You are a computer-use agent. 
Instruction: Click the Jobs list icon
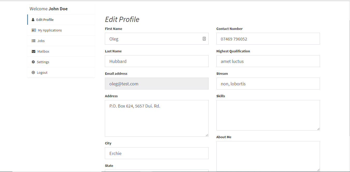coord(33,41)
